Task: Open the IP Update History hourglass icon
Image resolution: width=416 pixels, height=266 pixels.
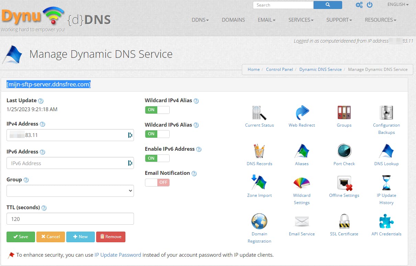Action: pos(386,183)
